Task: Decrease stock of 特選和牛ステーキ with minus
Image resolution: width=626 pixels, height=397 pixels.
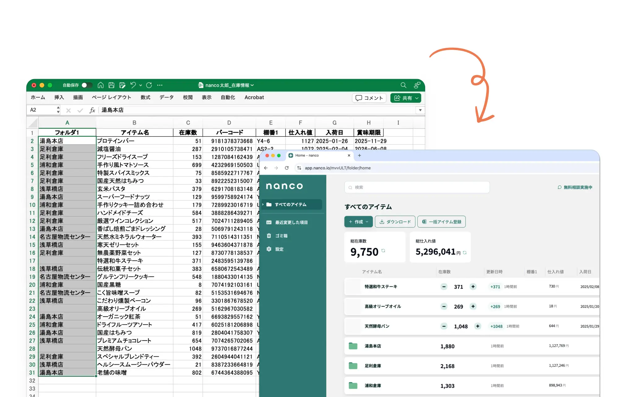Action: coord(444,287)
